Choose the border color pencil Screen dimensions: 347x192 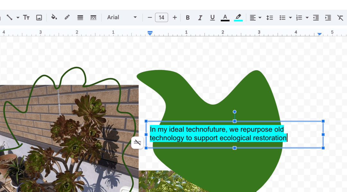coord(67,17)
